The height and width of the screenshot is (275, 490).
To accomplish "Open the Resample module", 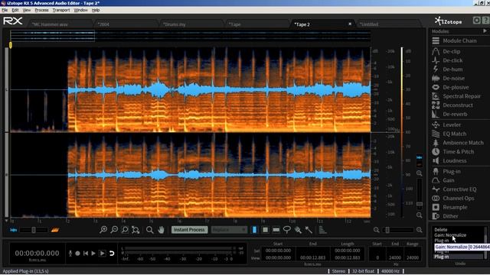I will click(x=450, y=207).
